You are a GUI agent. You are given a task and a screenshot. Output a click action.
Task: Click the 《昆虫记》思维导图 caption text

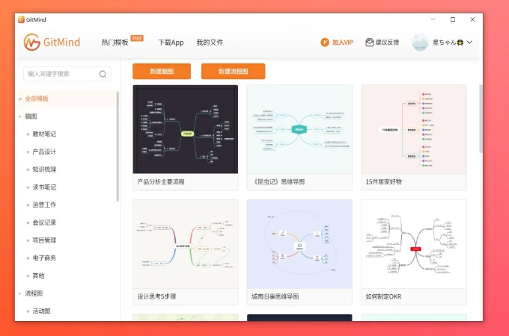point(278,182)
